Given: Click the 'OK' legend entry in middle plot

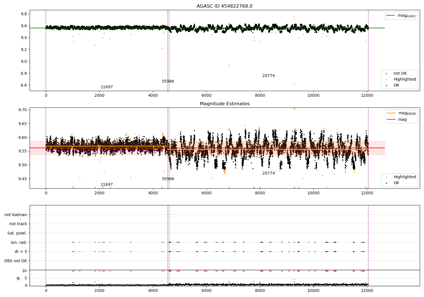Looking at the screenshot, I should click(x=396, y=183).
